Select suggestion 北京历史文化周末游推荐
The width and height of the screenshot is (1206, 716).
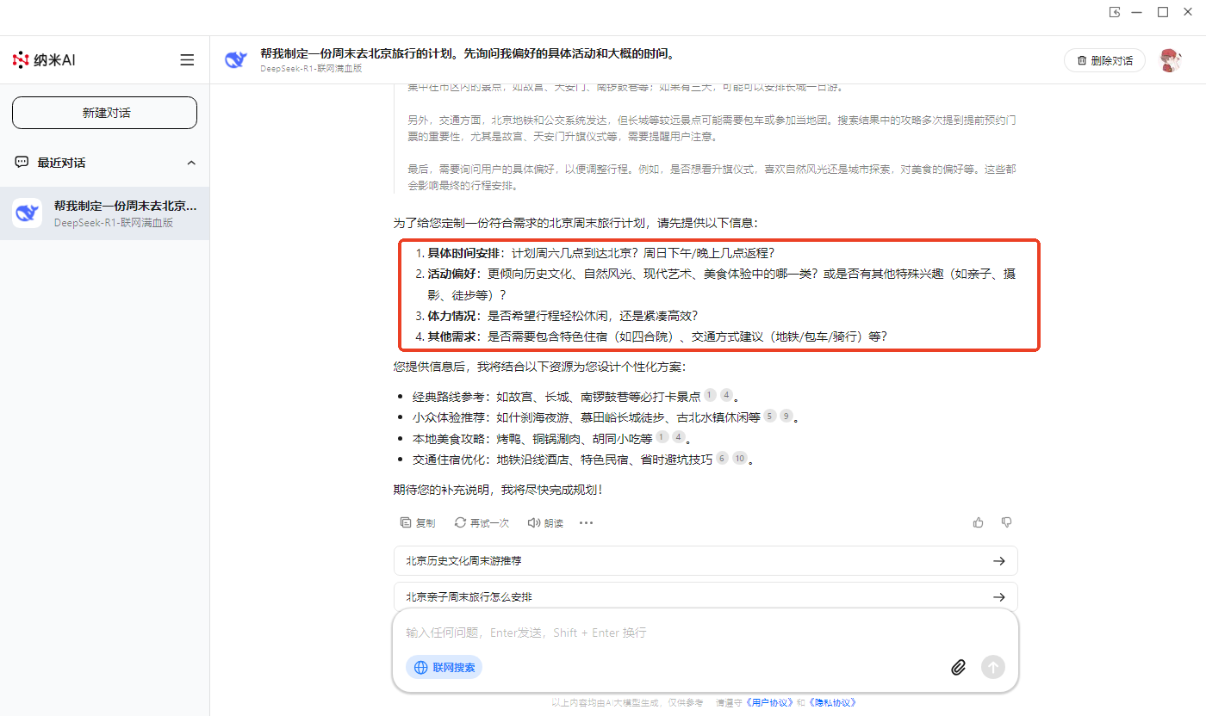706,561
